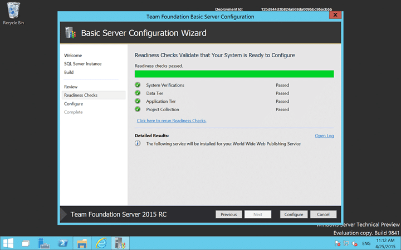
Task: Click Passed status for Project Collection
Action: pos(282,109)
